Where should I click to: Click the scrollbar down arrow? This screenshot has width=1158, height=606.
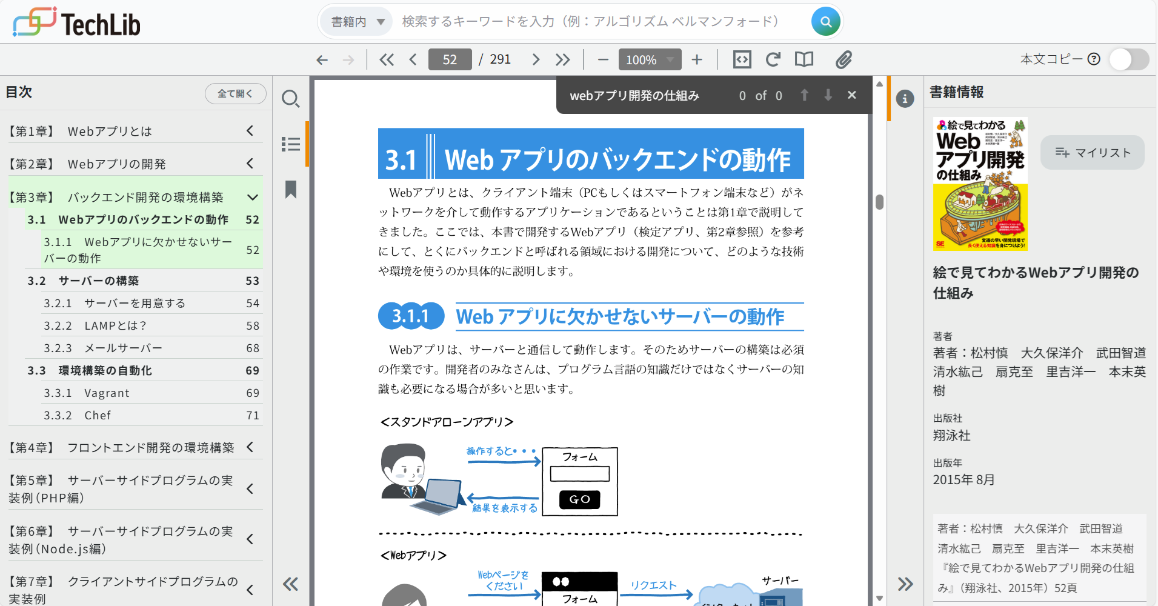pyautogui.click(x=879, y=598)
